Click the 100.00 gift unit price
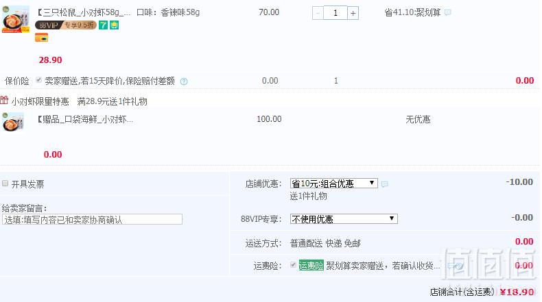 tap(269, 119)
